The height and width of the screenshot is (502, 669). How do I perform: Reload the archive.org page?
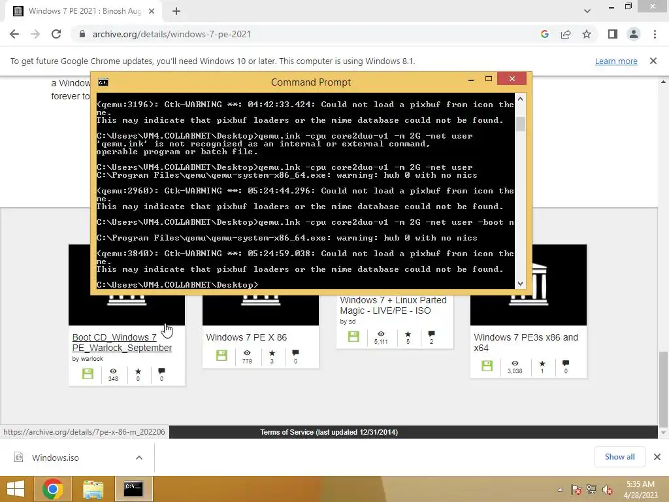coord(56,34)
